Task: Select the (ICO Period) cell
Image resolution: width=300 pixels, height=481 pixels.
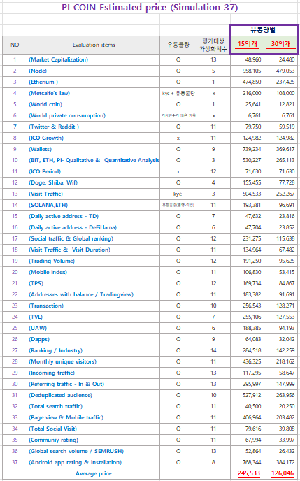Action: pos(94,172)
